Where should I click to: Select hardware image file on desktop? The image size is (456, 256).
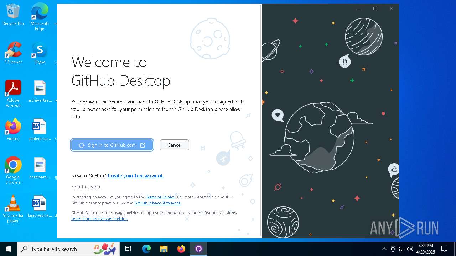[x=40, y=168]
